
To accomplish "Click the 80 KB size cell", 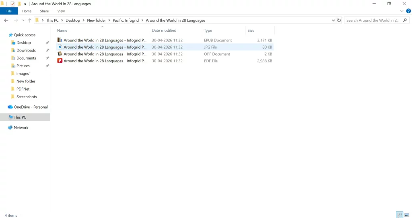I will point(267,47).
